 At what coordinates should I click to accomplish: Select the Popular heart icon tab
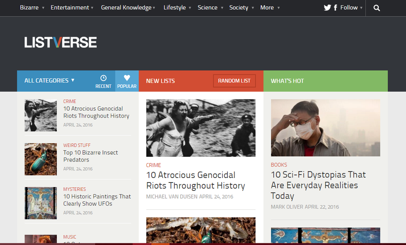tap(127, 81)
